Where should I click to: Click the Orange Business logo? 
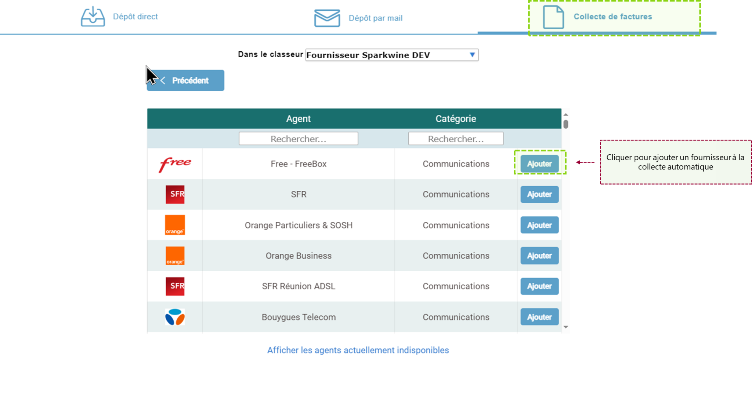175,256
